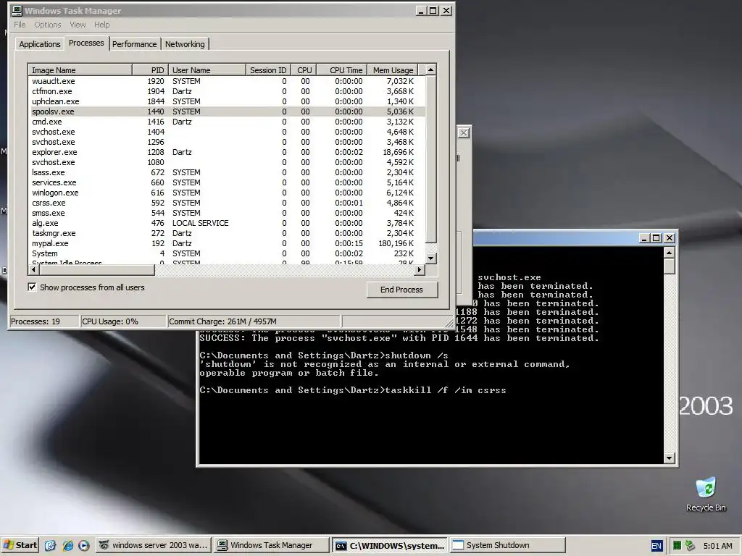Switch to the Performance tab

134,44
